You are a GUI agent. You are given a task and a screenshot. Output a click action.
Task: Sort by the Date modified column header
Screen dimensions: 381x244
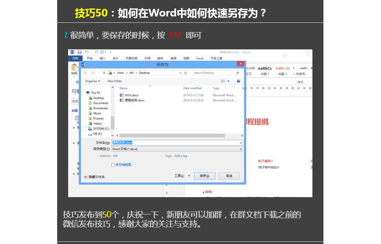[x=193, y=88]
